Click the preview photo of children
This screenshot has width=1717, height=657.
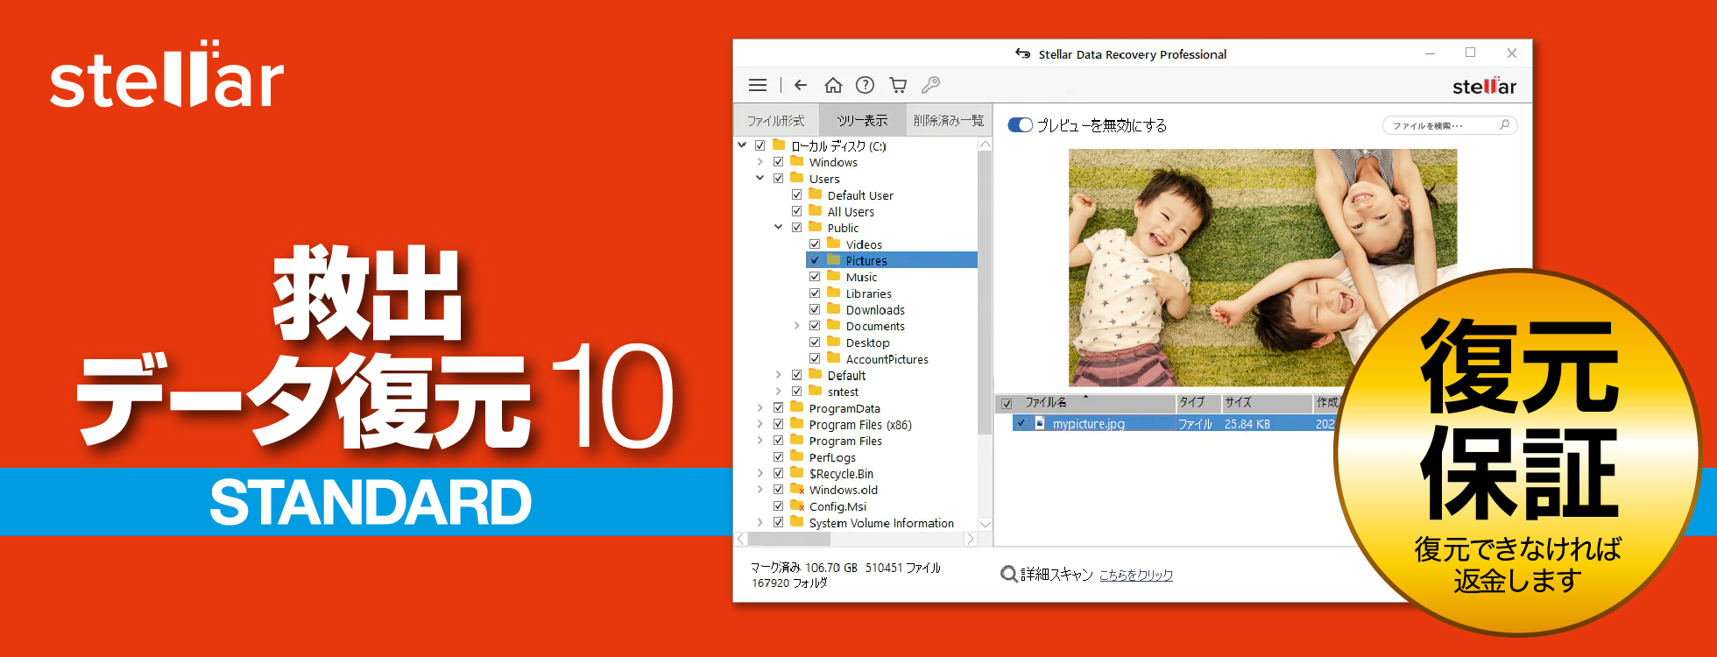click(x=1262, y=267)
